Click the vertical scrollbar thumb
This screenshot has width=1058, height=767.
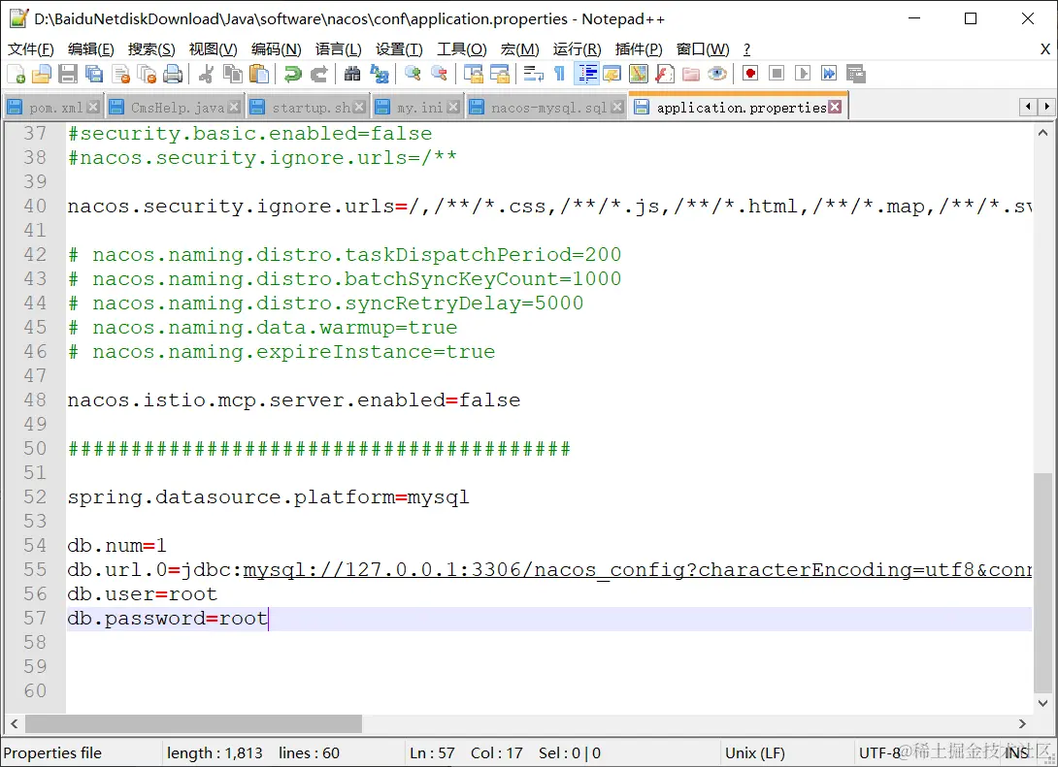pyautogui.click(x=1042, y=583)
